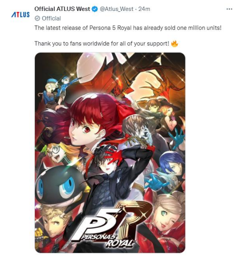This screenshot has height=257, width=237.
Task: Click the fire emoji in the tweet
Action: tap(175, 44)
